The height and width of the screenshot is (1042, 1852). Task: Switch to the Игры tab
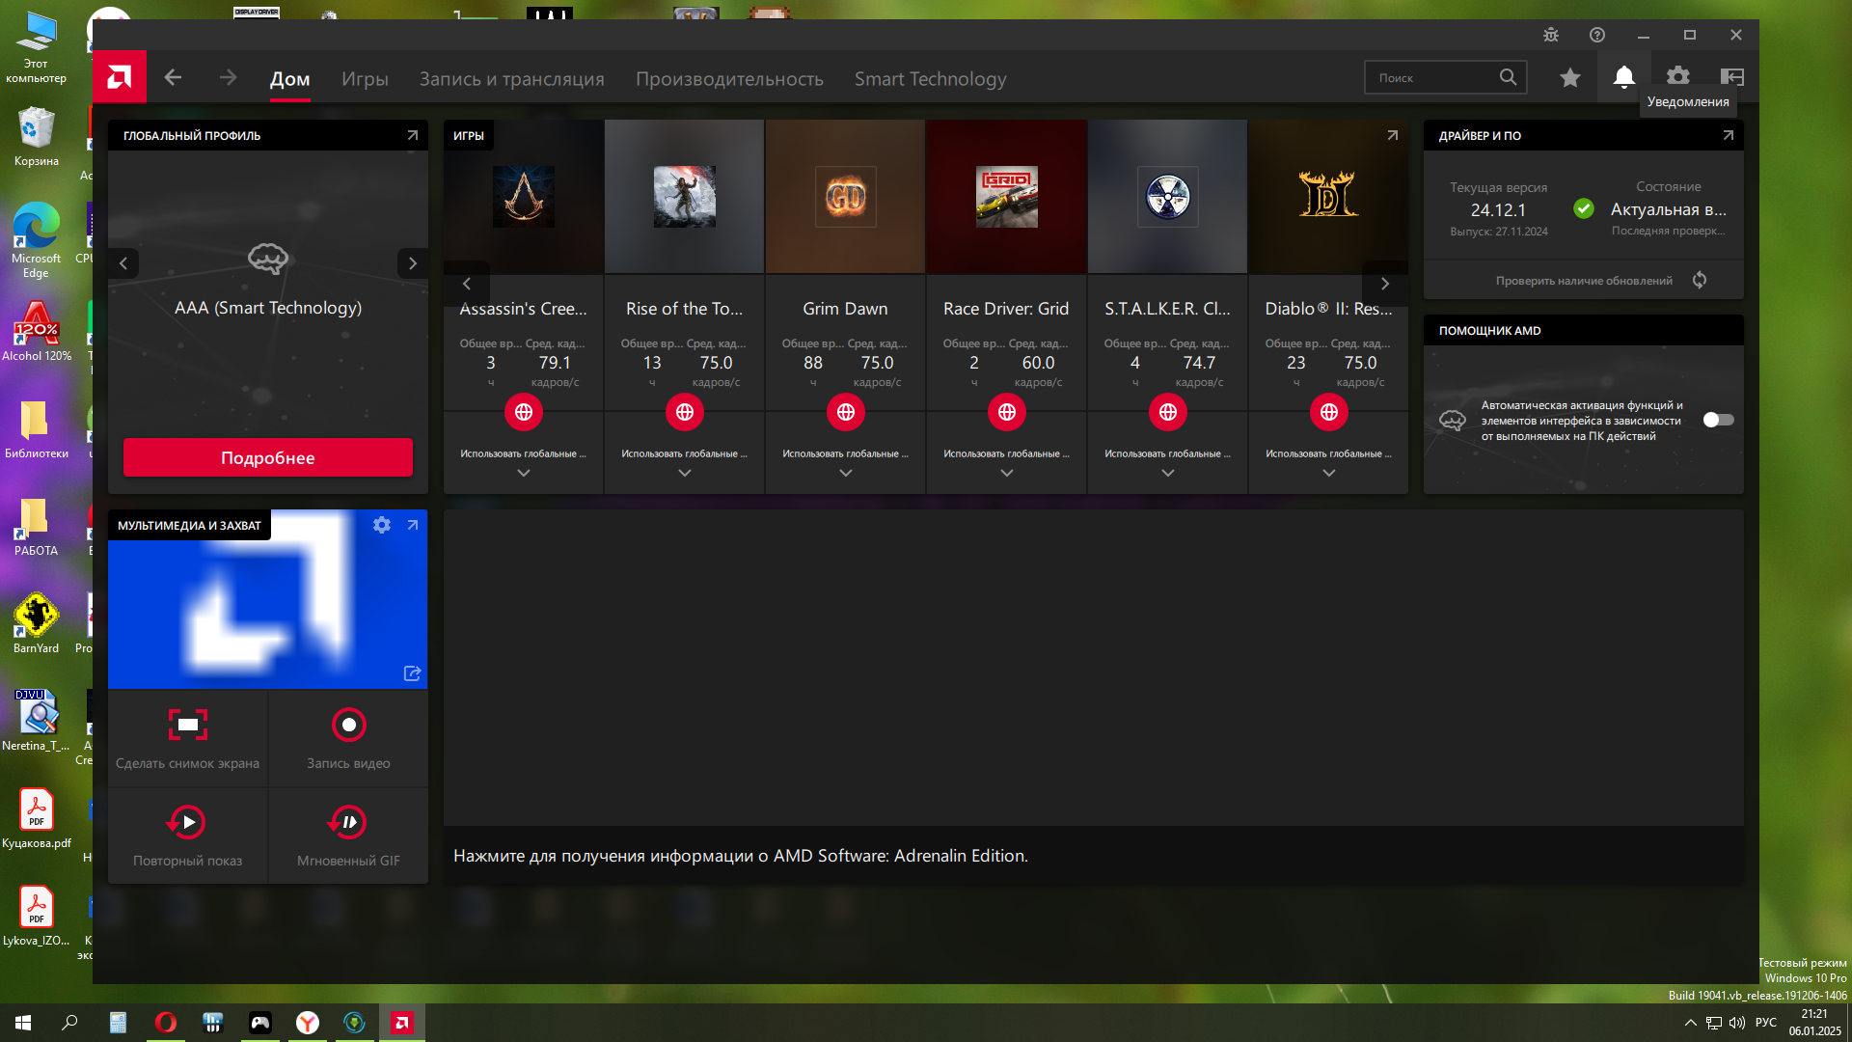[365, 79]
